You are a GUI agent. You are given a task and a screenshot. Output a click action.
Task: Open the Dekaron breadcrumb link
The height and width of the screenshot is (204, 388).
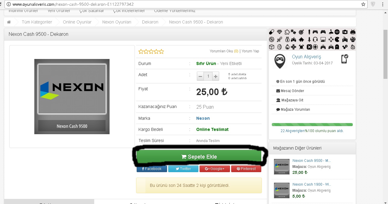tap(150, 22)
